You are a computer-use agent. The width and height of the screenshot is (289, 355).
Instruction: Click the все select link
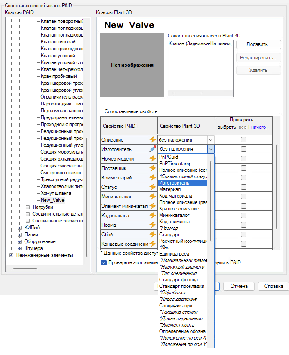pyautogui.click(x=243, y=127)
